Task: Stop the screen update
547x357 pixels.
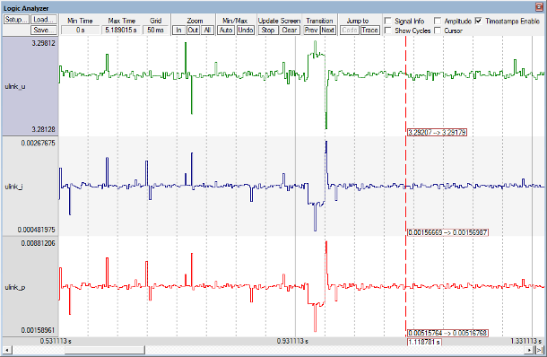Action: (x=268, y=30)
